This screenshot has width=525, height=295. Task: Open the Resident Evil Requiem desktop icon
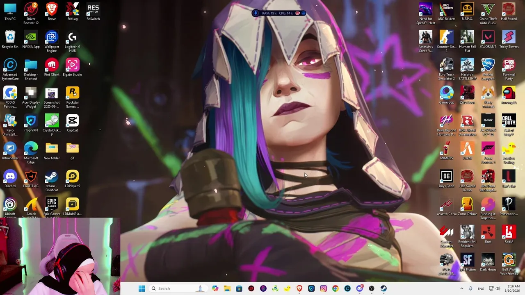click(467, 236)
